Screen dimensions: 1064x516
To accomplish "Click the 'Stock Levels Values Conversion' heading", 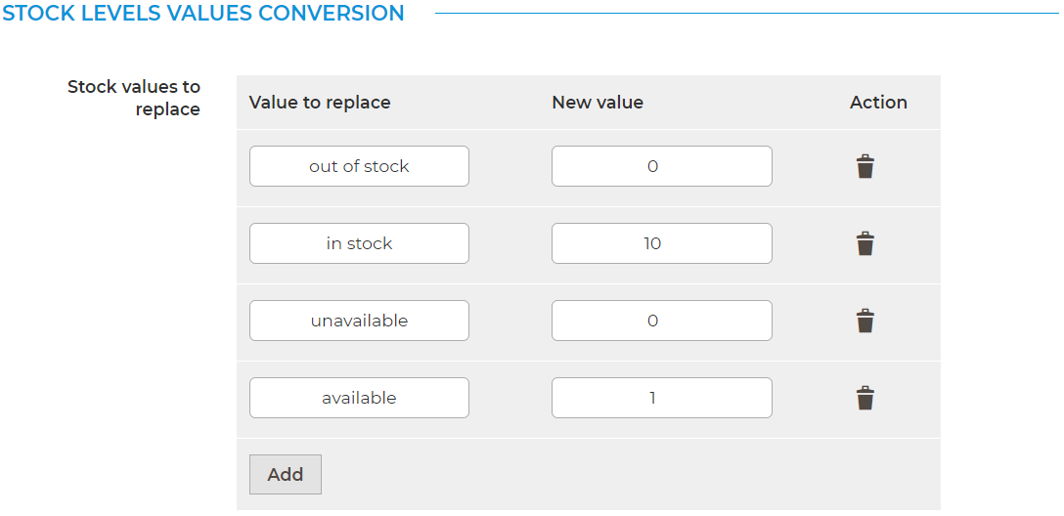I will tap(203, 14).
